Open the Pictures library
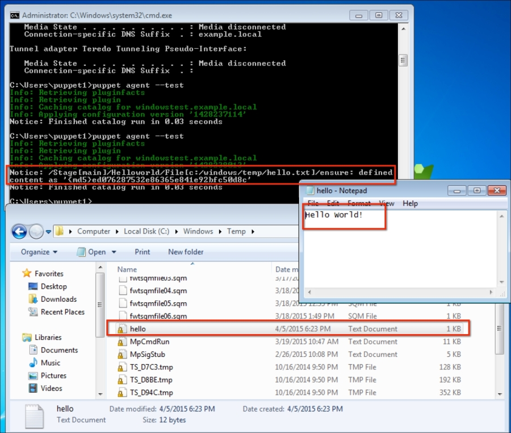Image resolution: width=511 pixels, height=433 pixels. (x=53, y=376)
